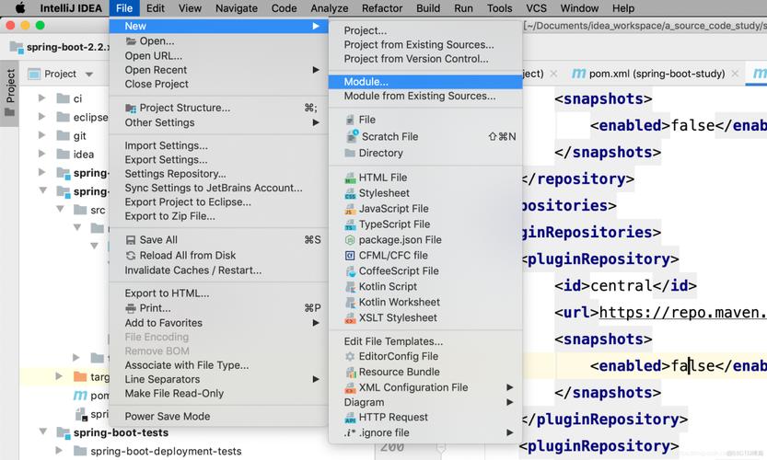Click the File icon in New submenu
The width and height of the screenshot is (767, 460).
(350, 120)
